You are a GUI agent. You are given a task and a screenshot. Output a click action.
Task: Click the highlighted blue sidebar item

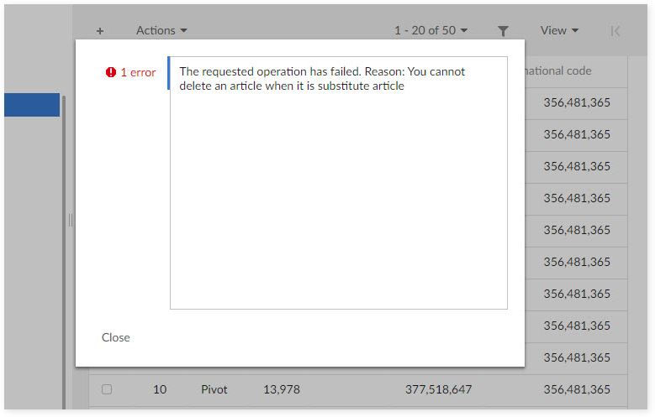[x=32, y=105]
